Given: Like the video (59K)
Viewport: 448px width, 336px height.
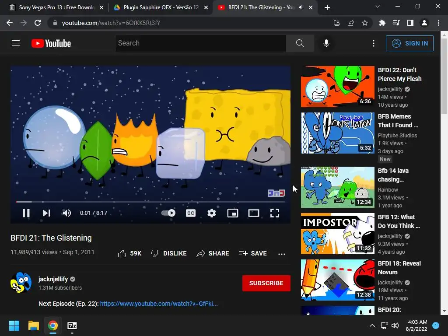Looking at the screenshot, I should click(129, 253).
